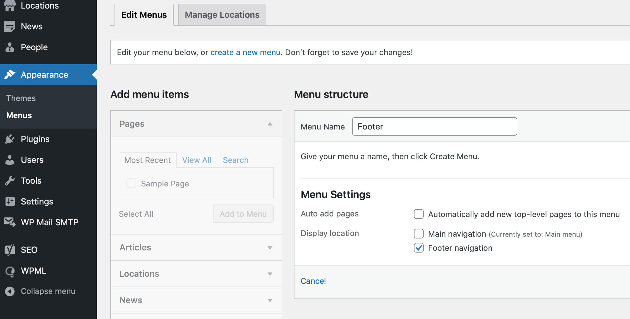Collapse the Pages panel arrow
Screen dimensions: 630x319
pos(270,124)
